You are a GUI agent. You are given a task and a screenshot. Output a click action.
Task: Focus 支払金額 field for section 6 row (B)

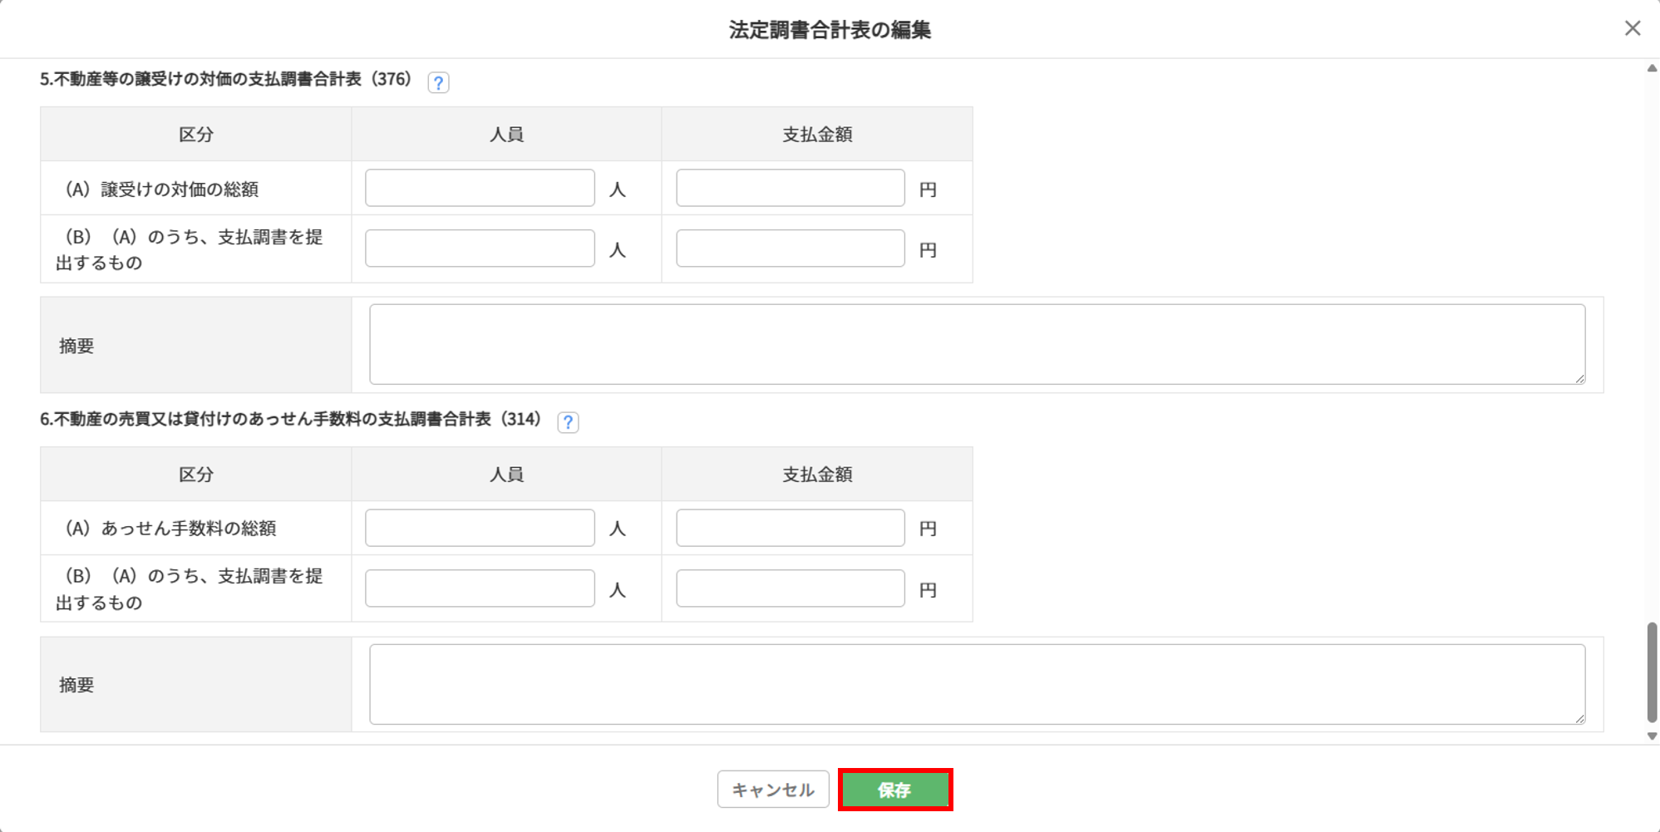pyautogui.click(x=791, y=588)
